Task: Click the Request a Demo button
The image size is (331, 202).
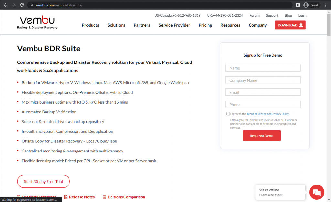Action: pos(262,136)
